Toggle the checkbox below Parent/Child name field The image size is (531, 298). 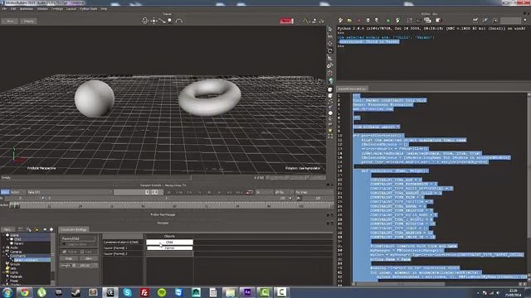(64, 244)
